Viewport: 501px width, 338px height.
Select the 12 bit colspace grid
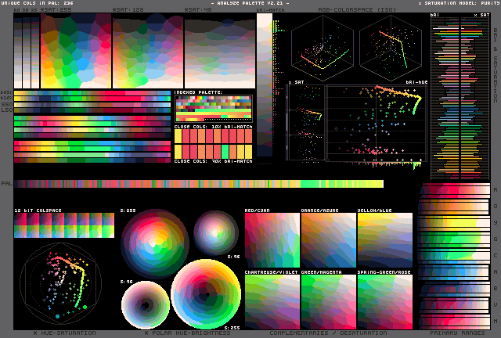[x=64, y=225]
